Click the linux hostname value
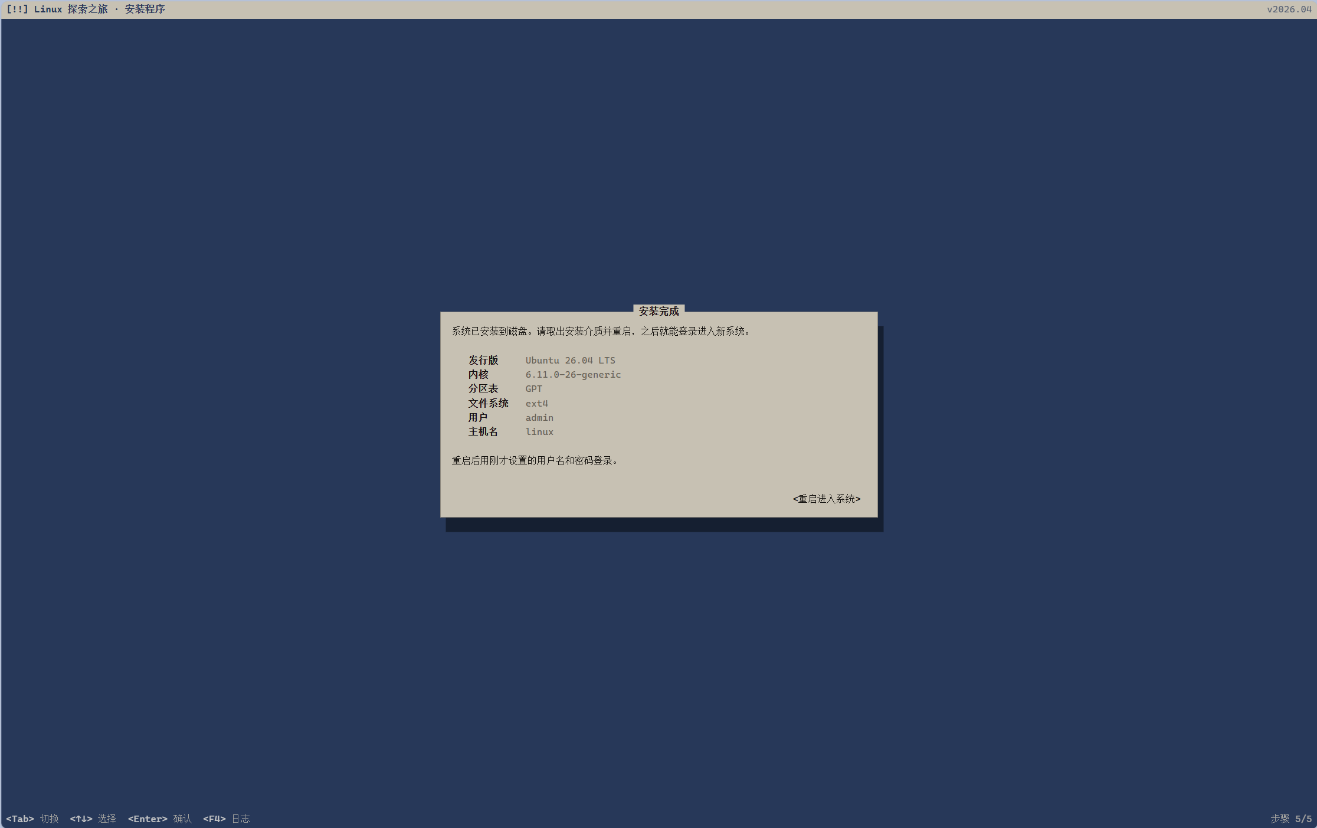The height and width of the screenshot is (828, 1317). pos(540,431)
